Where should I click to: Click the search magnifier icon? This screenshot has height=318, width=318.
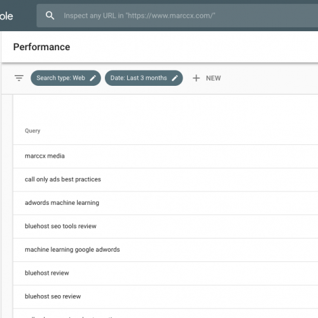tap(50, 15)
